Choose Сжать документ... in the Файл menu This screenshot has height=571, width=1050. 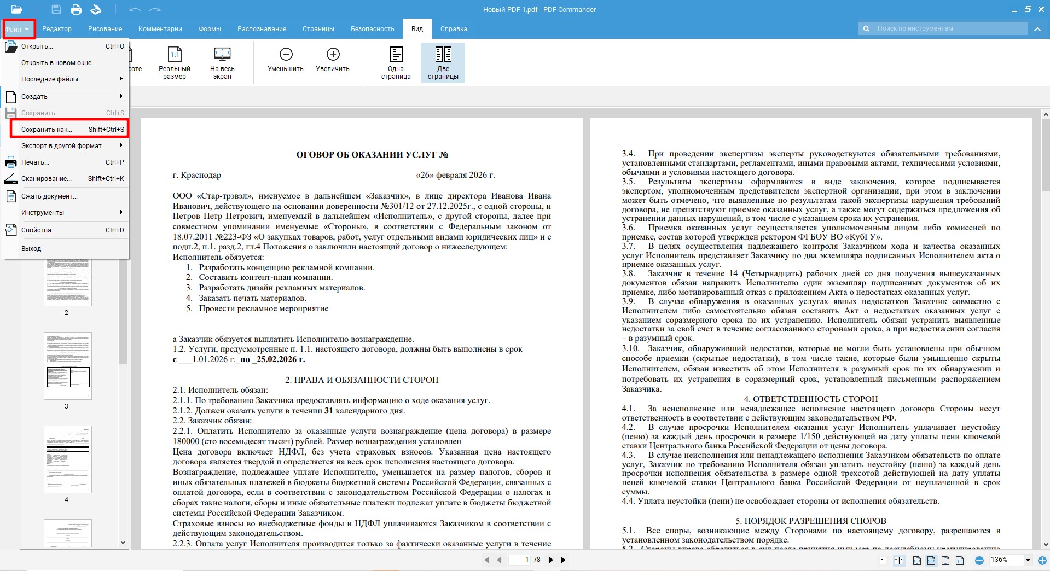[x=66, y=196]
